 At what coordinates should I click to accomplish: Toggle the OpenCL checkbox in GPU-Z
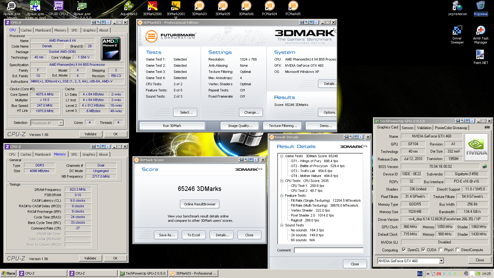coord(404,250)
